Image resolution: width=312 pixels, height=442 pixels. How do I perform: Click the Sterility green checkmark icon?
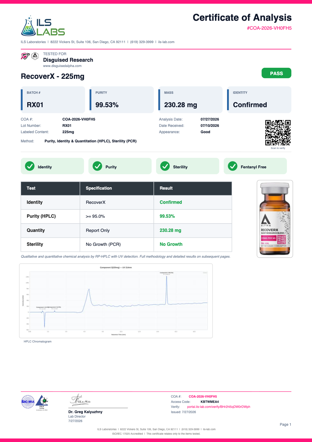pos(165,166)
